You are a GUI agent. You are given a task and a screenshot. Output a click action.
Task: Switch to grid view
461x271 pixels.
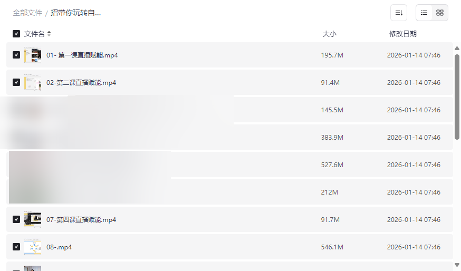[x=440, y=13]
